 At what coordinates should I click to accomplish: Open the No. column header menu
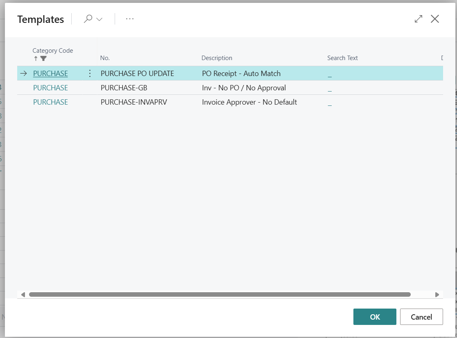(105, 58)
